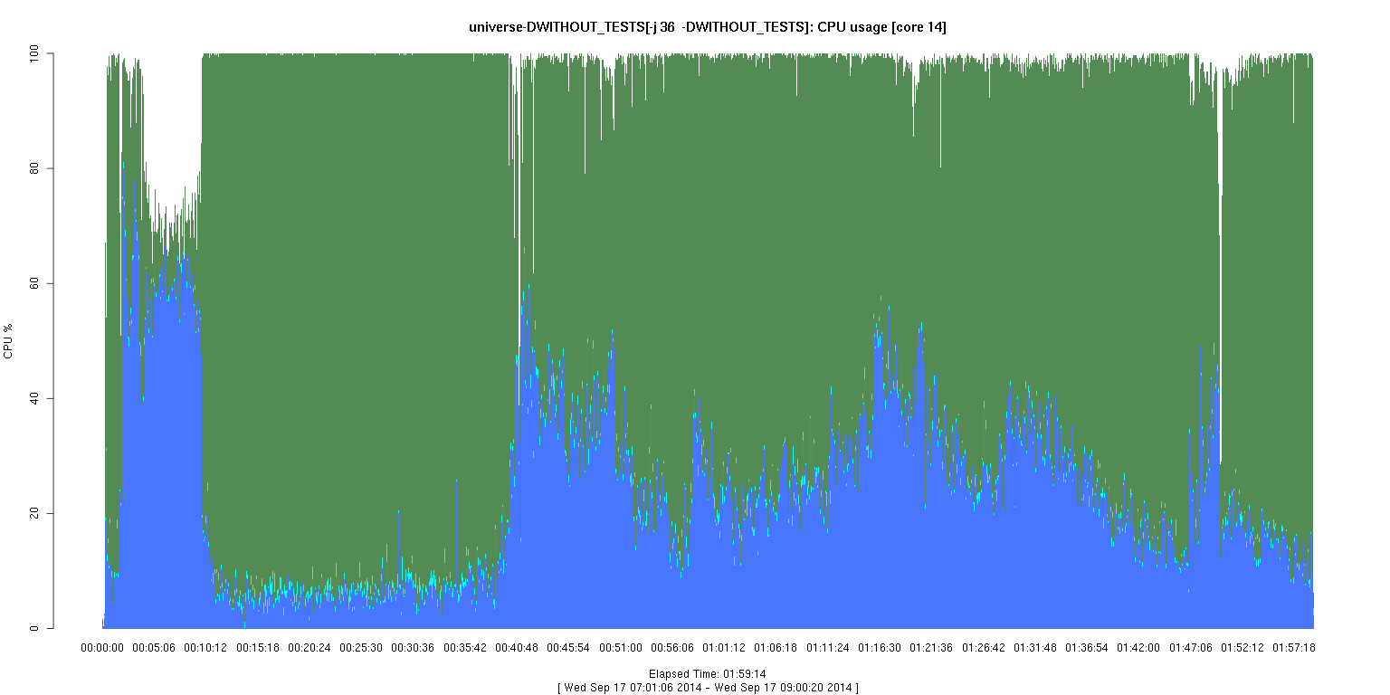Click the 00:25:30 time label

pos(361,648)
